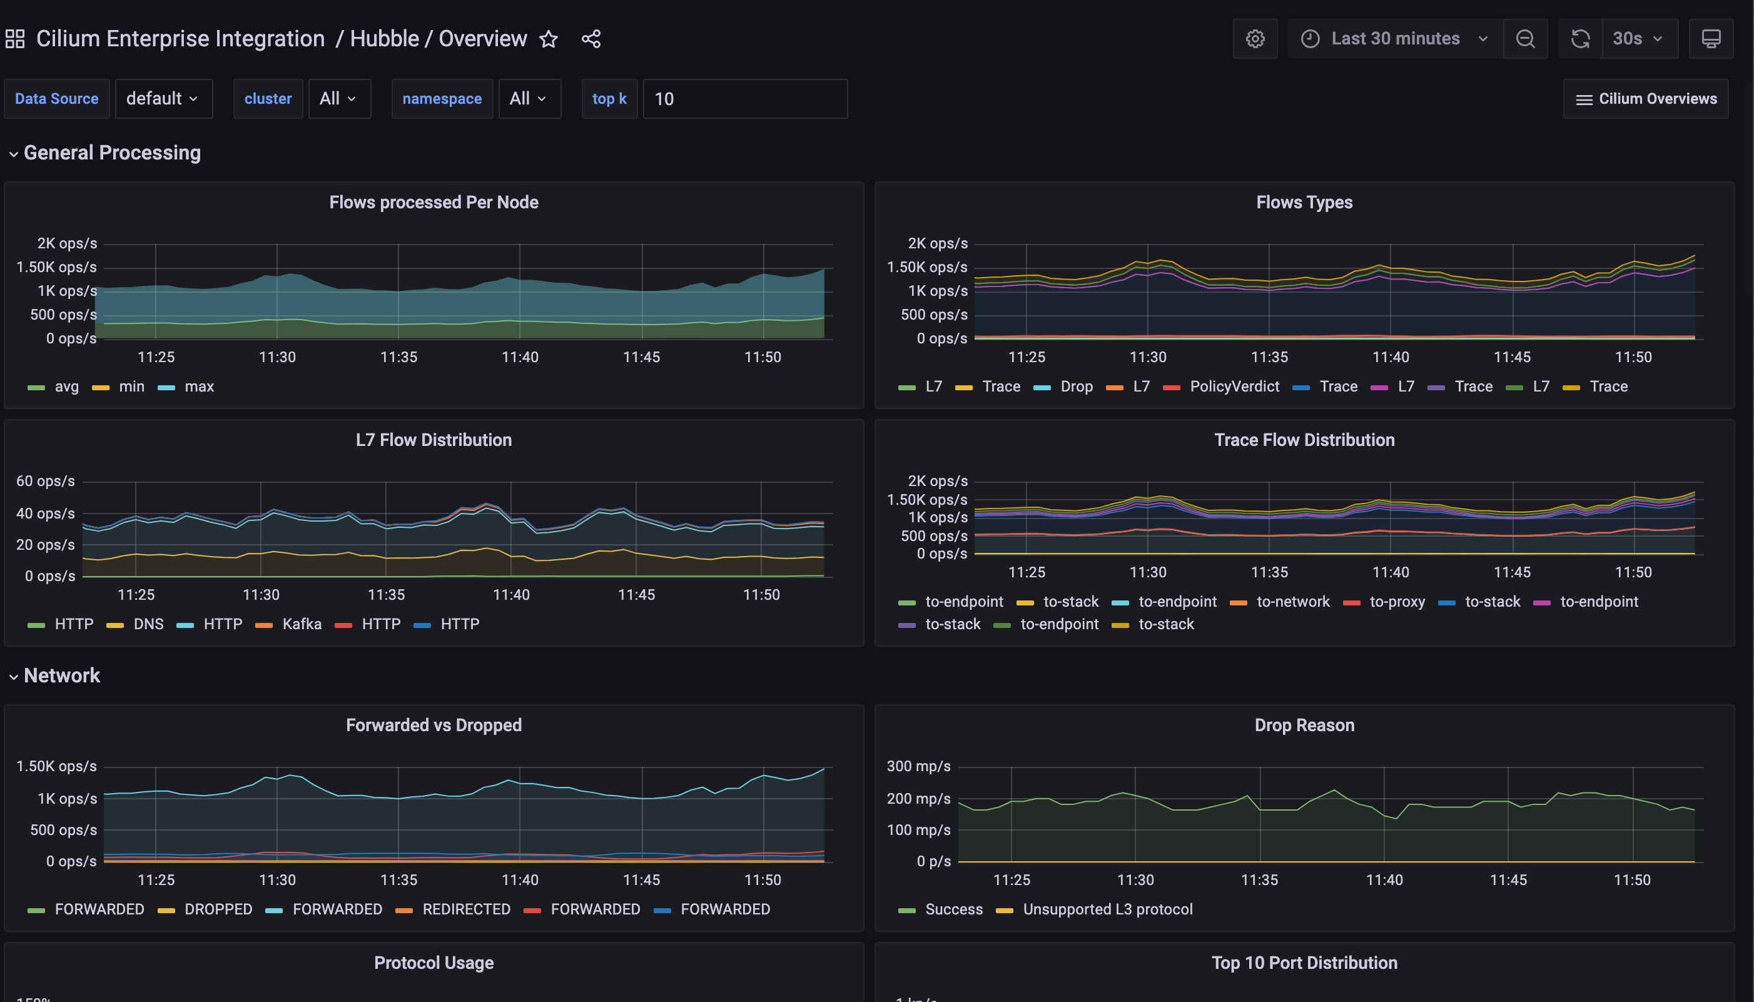Toggle DNS series in L7 Flow legend
This screenshot has width=1754, height=1002.
point(148,624)
